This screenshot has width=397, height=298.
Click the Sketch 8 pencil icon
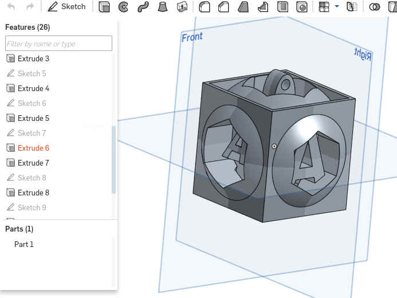[x=10, y=178]
